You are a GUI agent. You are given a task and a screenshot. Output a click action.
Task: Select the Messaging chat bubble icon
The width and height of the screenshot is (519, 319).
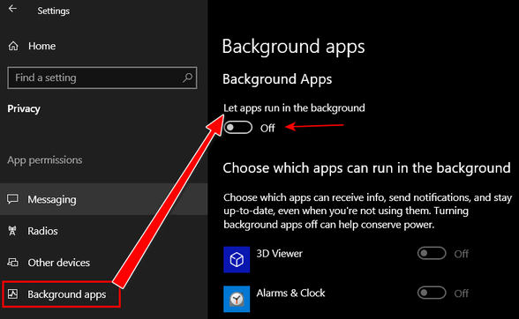point(12,199)
